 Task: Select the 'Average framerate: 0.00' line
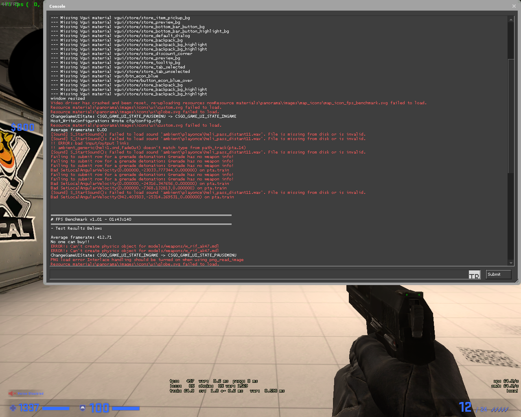(x=79, y=130)
